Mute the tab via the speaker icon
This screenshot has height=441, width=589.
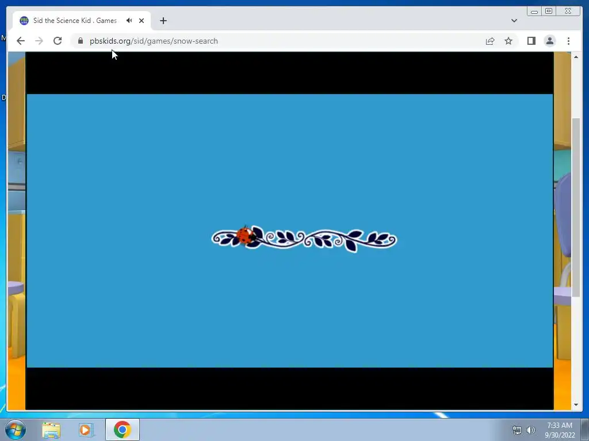(x=129, y=21)
